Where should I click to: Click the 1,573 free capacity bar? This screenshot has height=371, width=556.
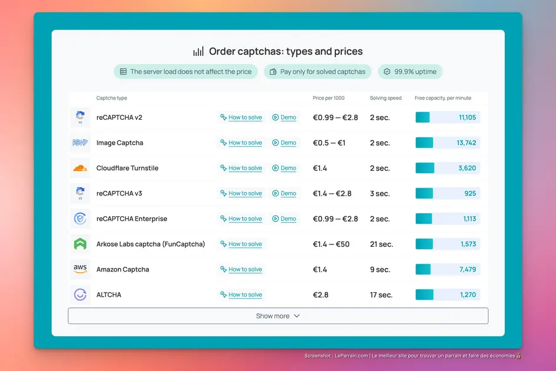[448, 244]
